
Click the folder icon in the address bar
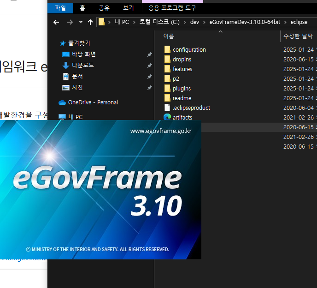click(101, 22)
